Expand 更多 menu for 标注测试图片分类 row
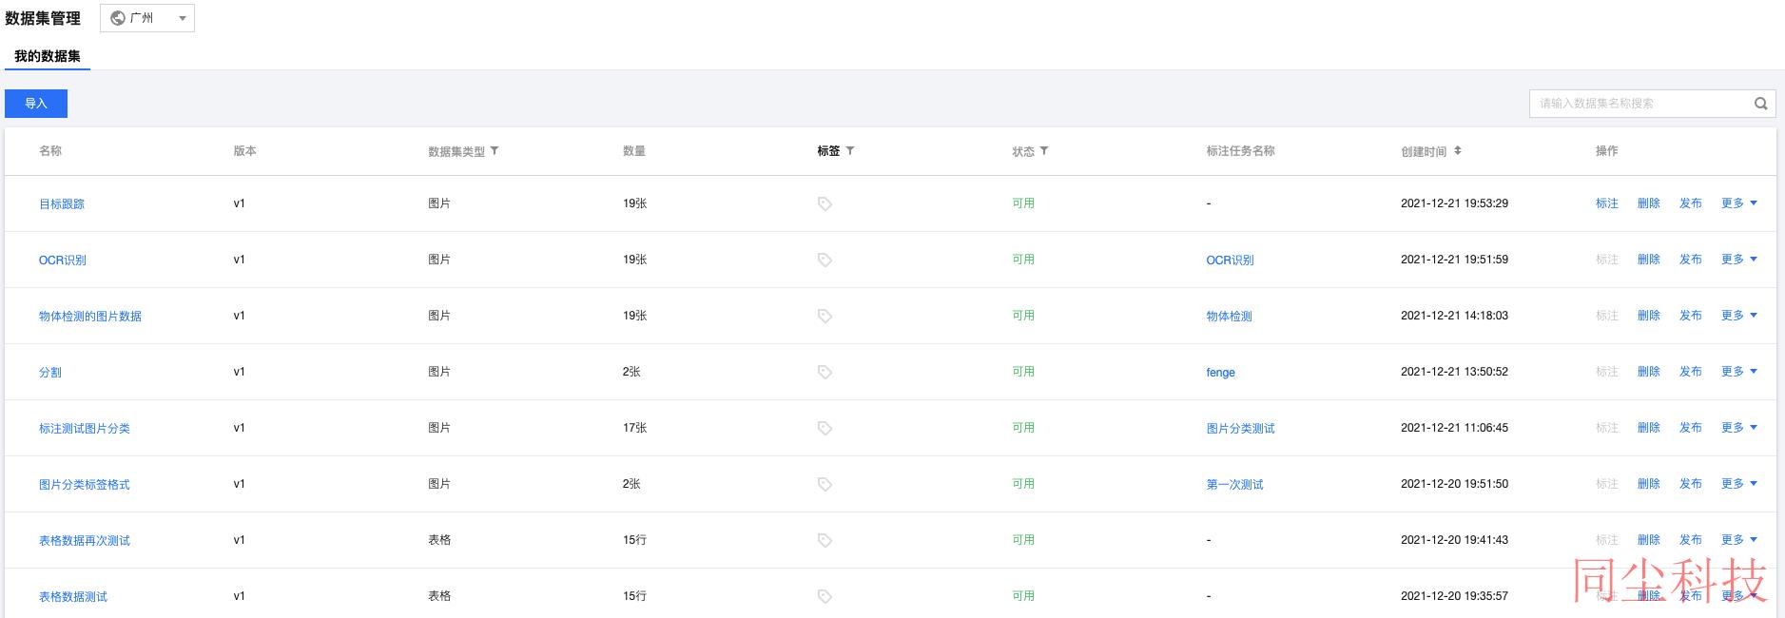The height and width of the screenshot is (618, 1785). [1739, 428]
